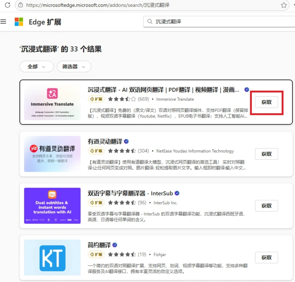Viewport: 295px width, 282px height.
Task: Click the Immersive Translate thumbnail
Action: tap(52, 102)
